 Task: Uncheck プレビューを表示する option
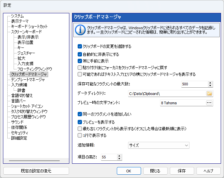(x=80, y=122)
